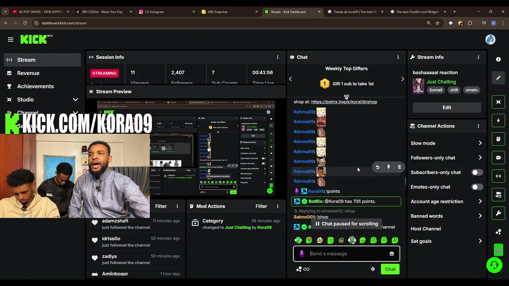Show previous Weekly Top Gifters slide
Image resolution: width=509 pixels, height=286 pixels.
(290, 79)
